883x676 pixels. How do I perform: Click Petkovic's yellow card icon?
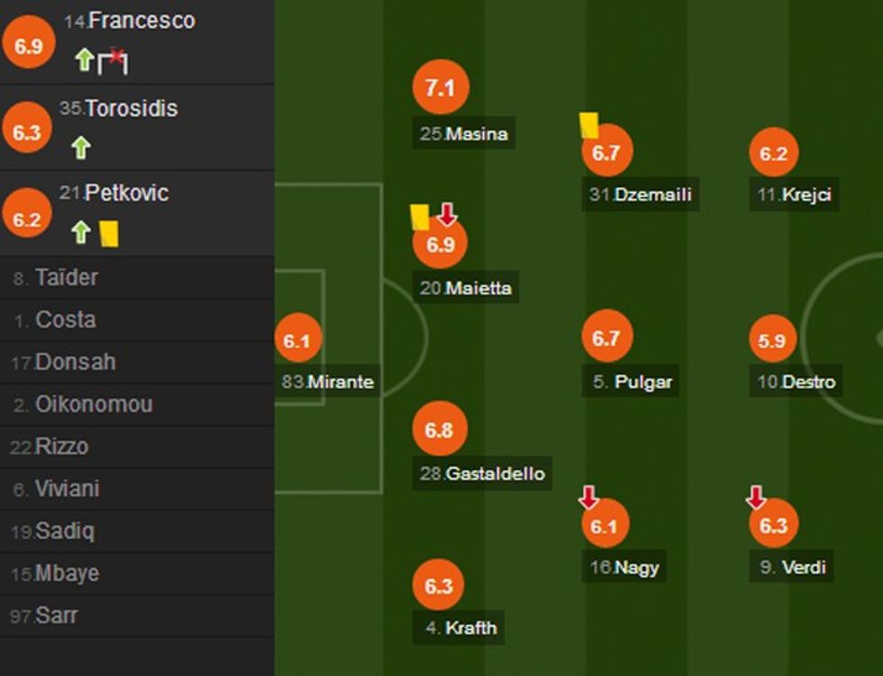click(109, 233)
